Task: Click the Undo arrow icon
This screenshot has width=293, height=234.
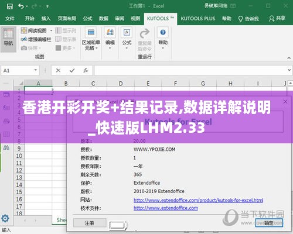Action: pos(21,6)
